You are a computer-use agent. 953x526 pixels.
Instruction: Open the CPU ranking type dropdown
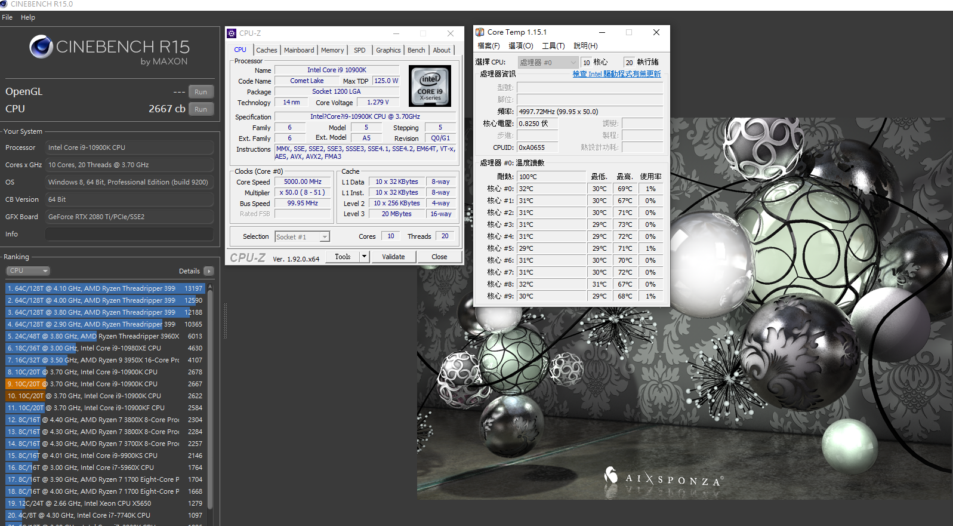point(28,271)
